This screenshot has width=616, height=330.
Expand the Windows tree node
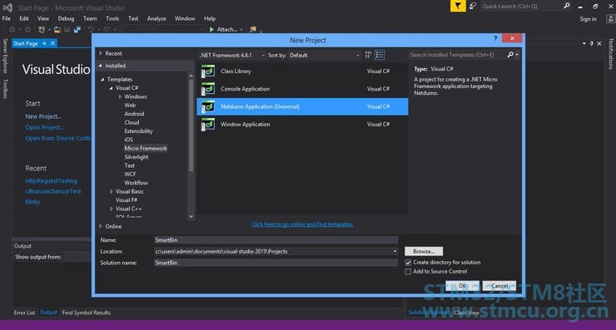[120, 96]
